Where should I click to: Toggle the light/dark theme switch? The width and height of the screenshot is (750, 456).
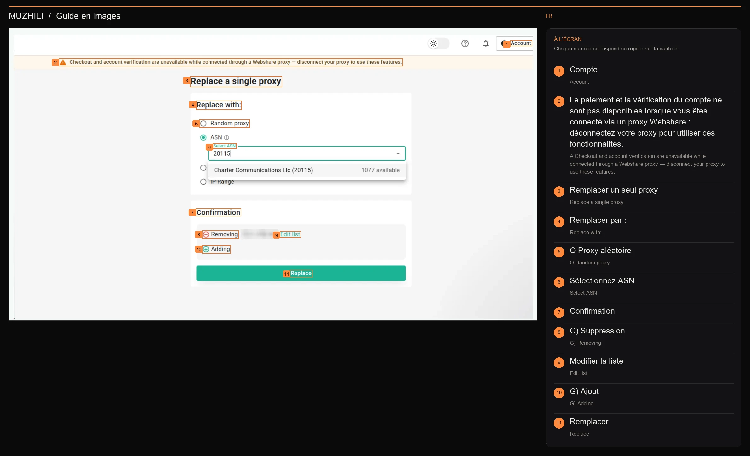coord(438,43)
